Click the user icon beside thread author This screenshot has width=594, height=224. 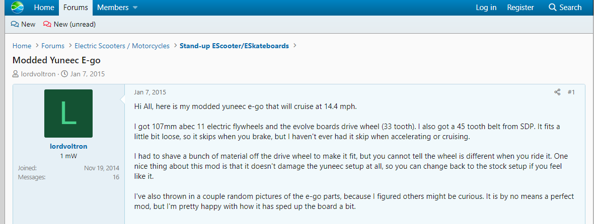click(x=16, y=74)
